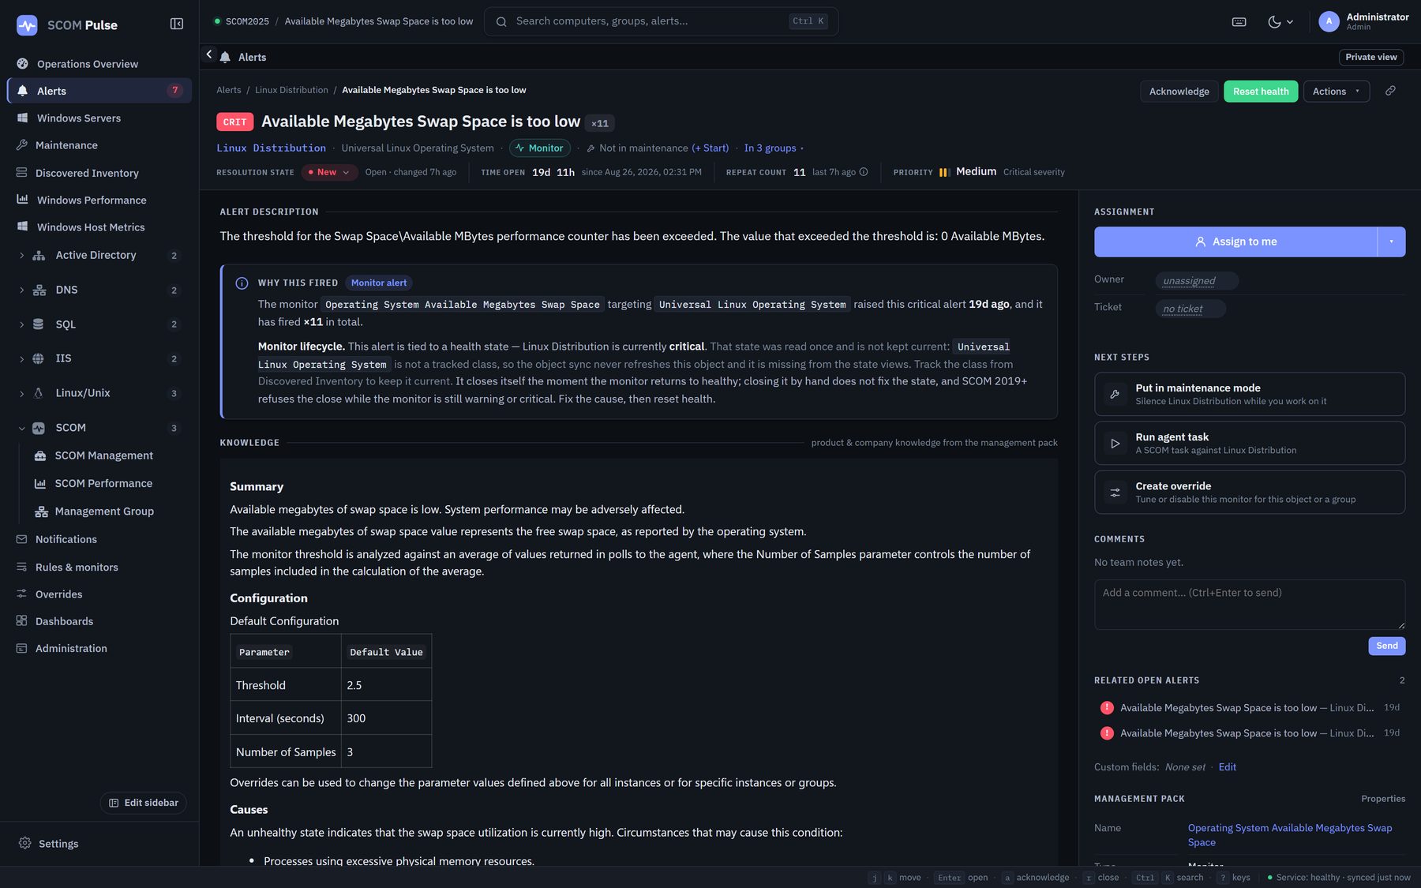
Task: Click the DNS network icon
Action: pos(39,290)
